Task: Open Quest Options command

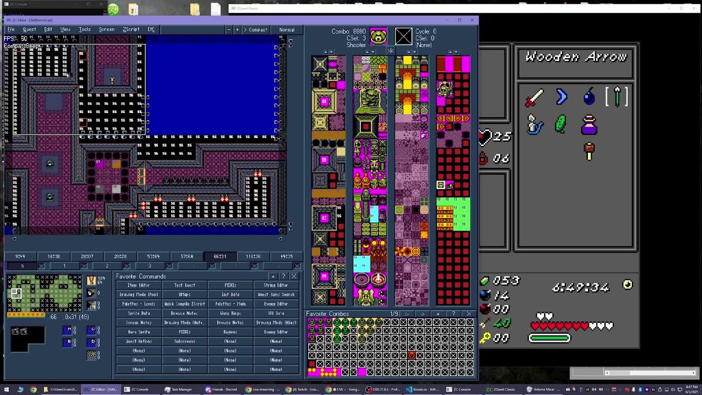Action: (x=139, y=341)
